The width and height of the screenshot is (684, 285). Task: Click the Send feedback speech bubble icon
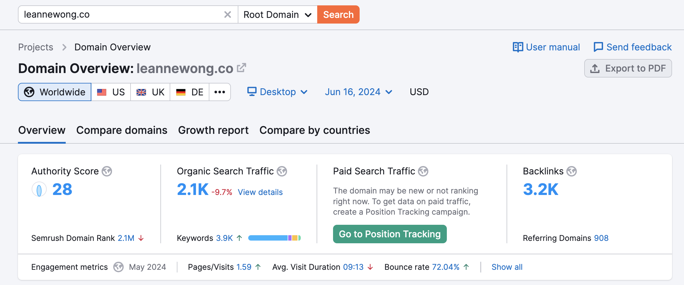[x=598, y=47]
